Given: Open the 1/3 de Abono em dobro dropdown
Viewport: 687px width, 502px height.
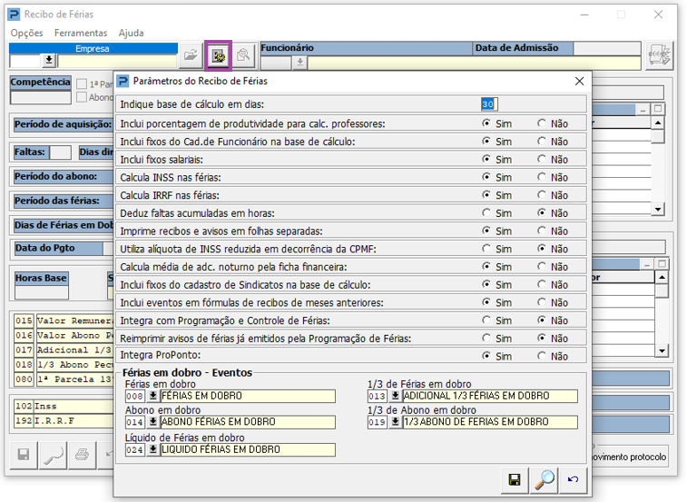Looking at the screenshot, I should tap(395, 422).
